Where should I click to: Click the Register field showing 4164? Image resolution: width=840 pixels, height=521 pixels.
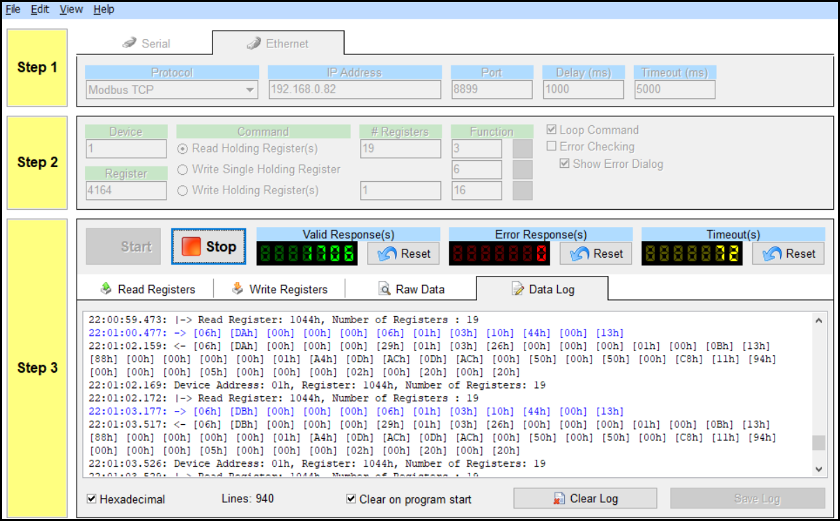point(126,190)
